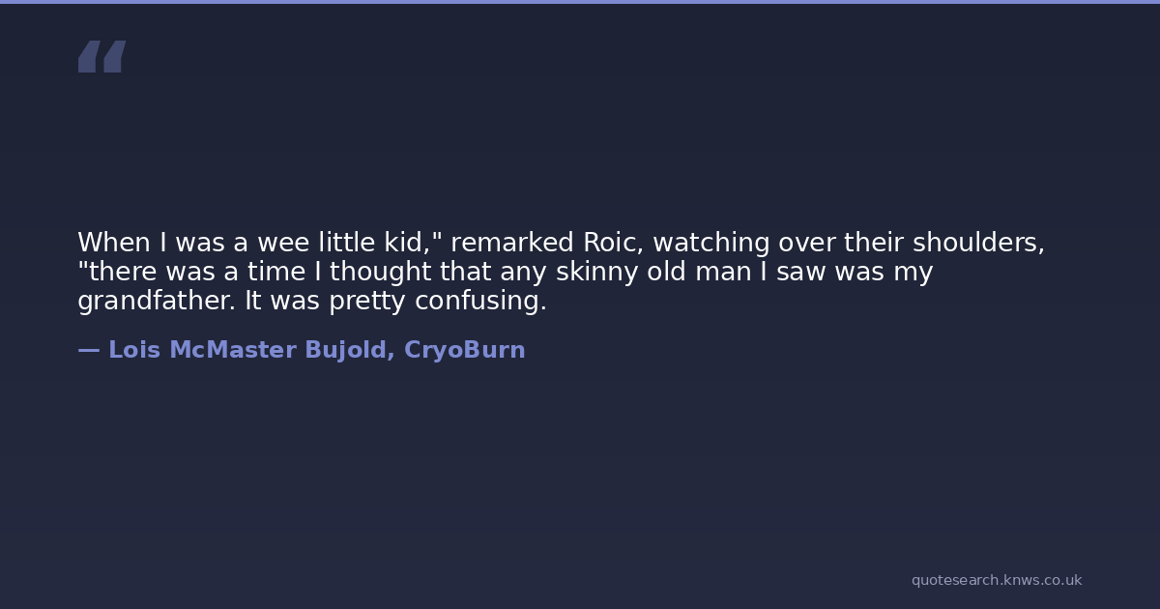The width and height of the screenshot is (1160, 609).
Task: Click the word "grandfather" in the quote
Action: [156, 302]
